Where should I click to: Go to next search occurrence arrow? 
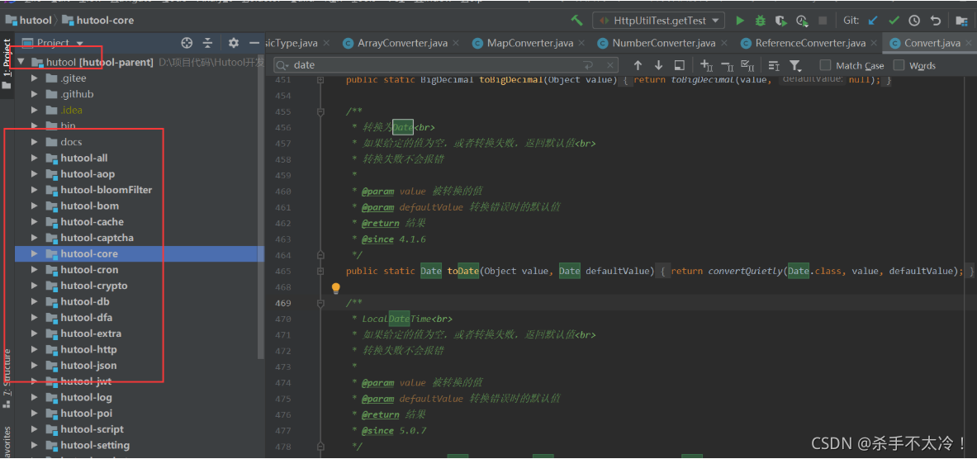658,65
